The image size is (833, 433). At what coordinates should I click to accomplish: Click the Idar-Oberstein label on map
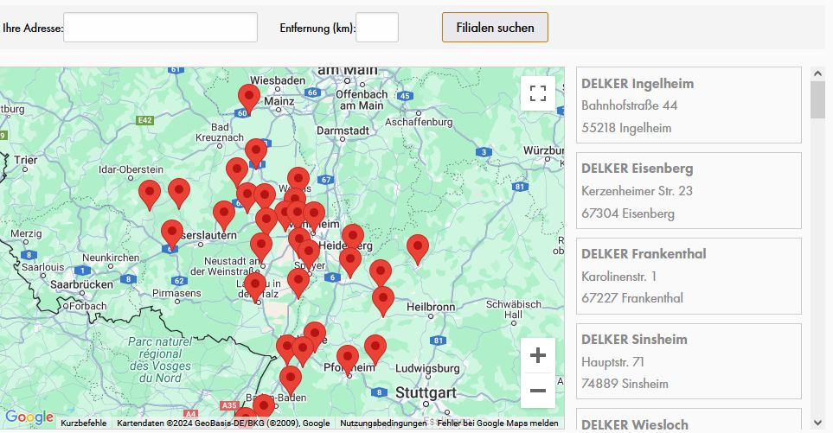(x=131, y=169)
